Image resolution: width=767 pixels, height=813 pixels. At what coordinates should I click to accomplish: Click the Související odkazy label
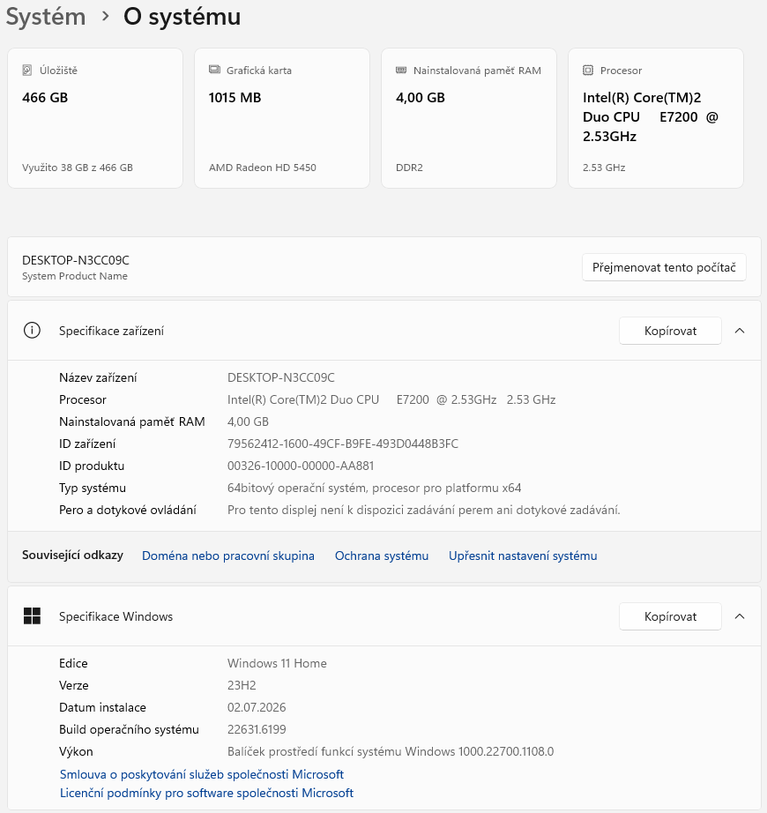coord(72,555)
